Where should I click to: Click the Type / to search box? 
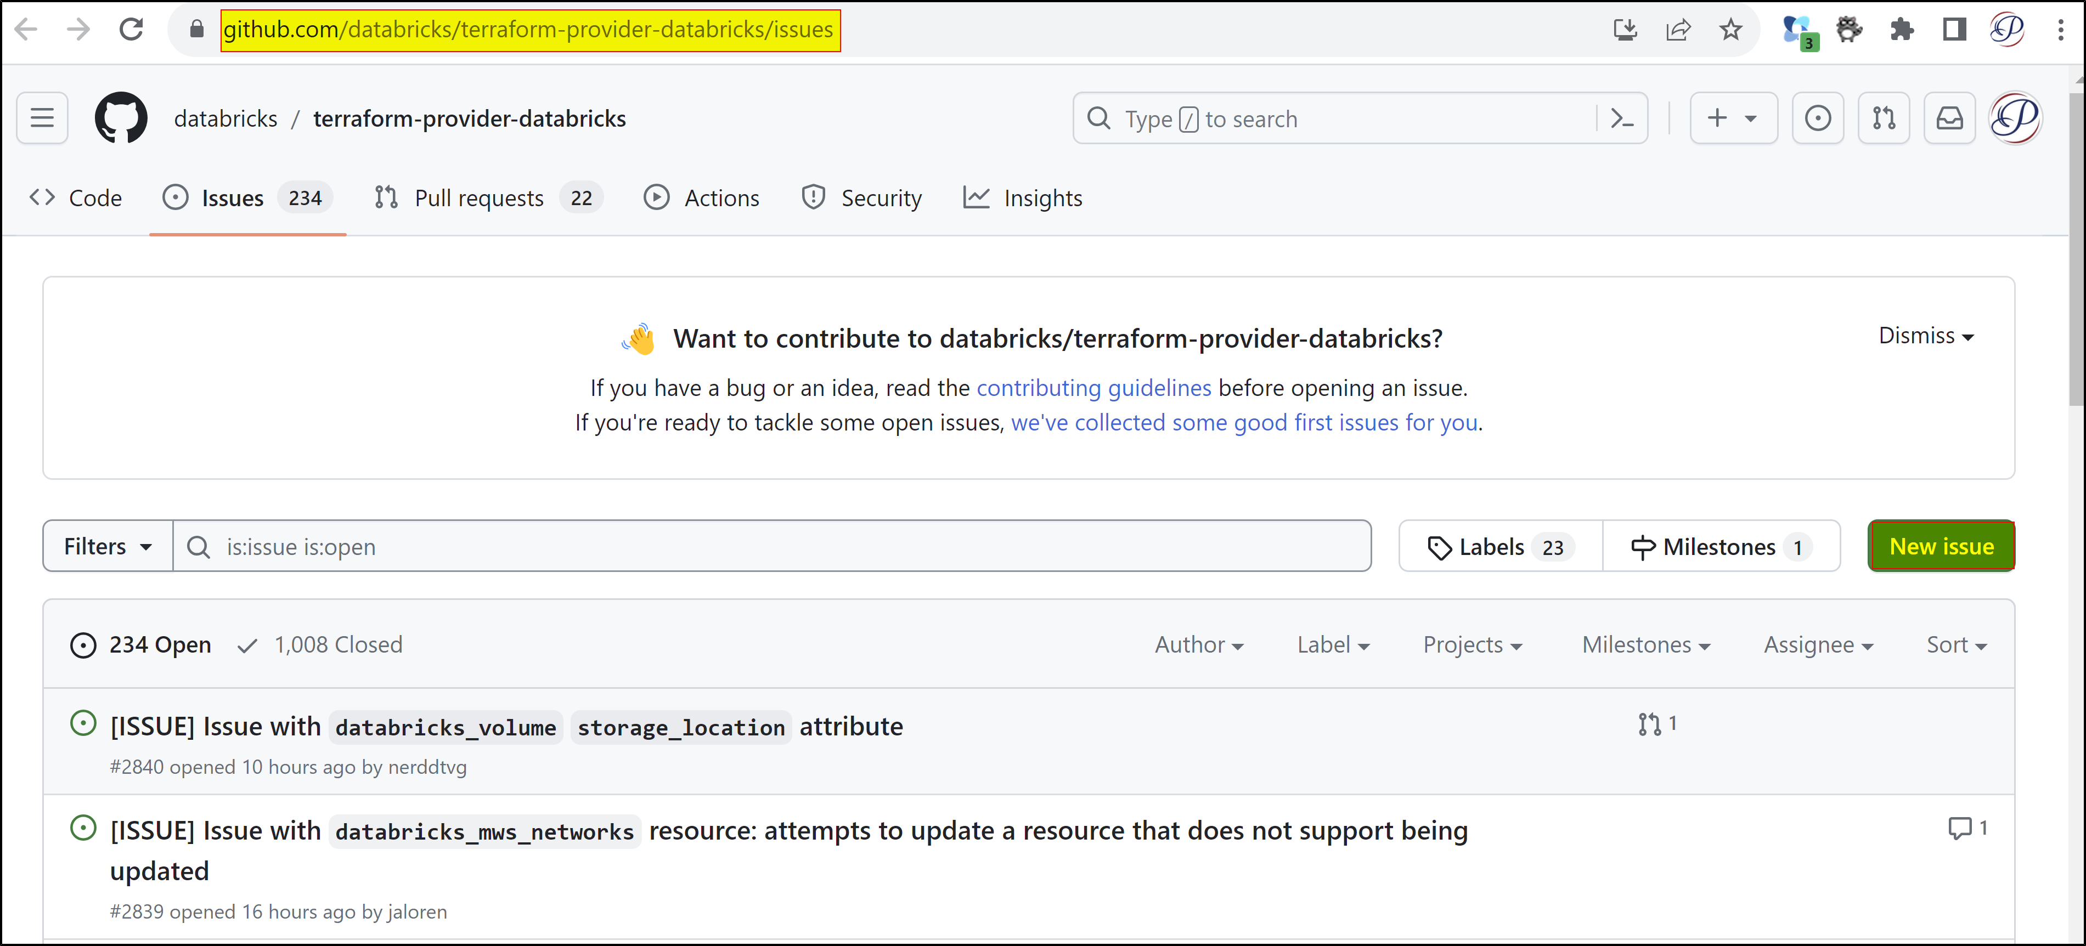click(1360, 118)
